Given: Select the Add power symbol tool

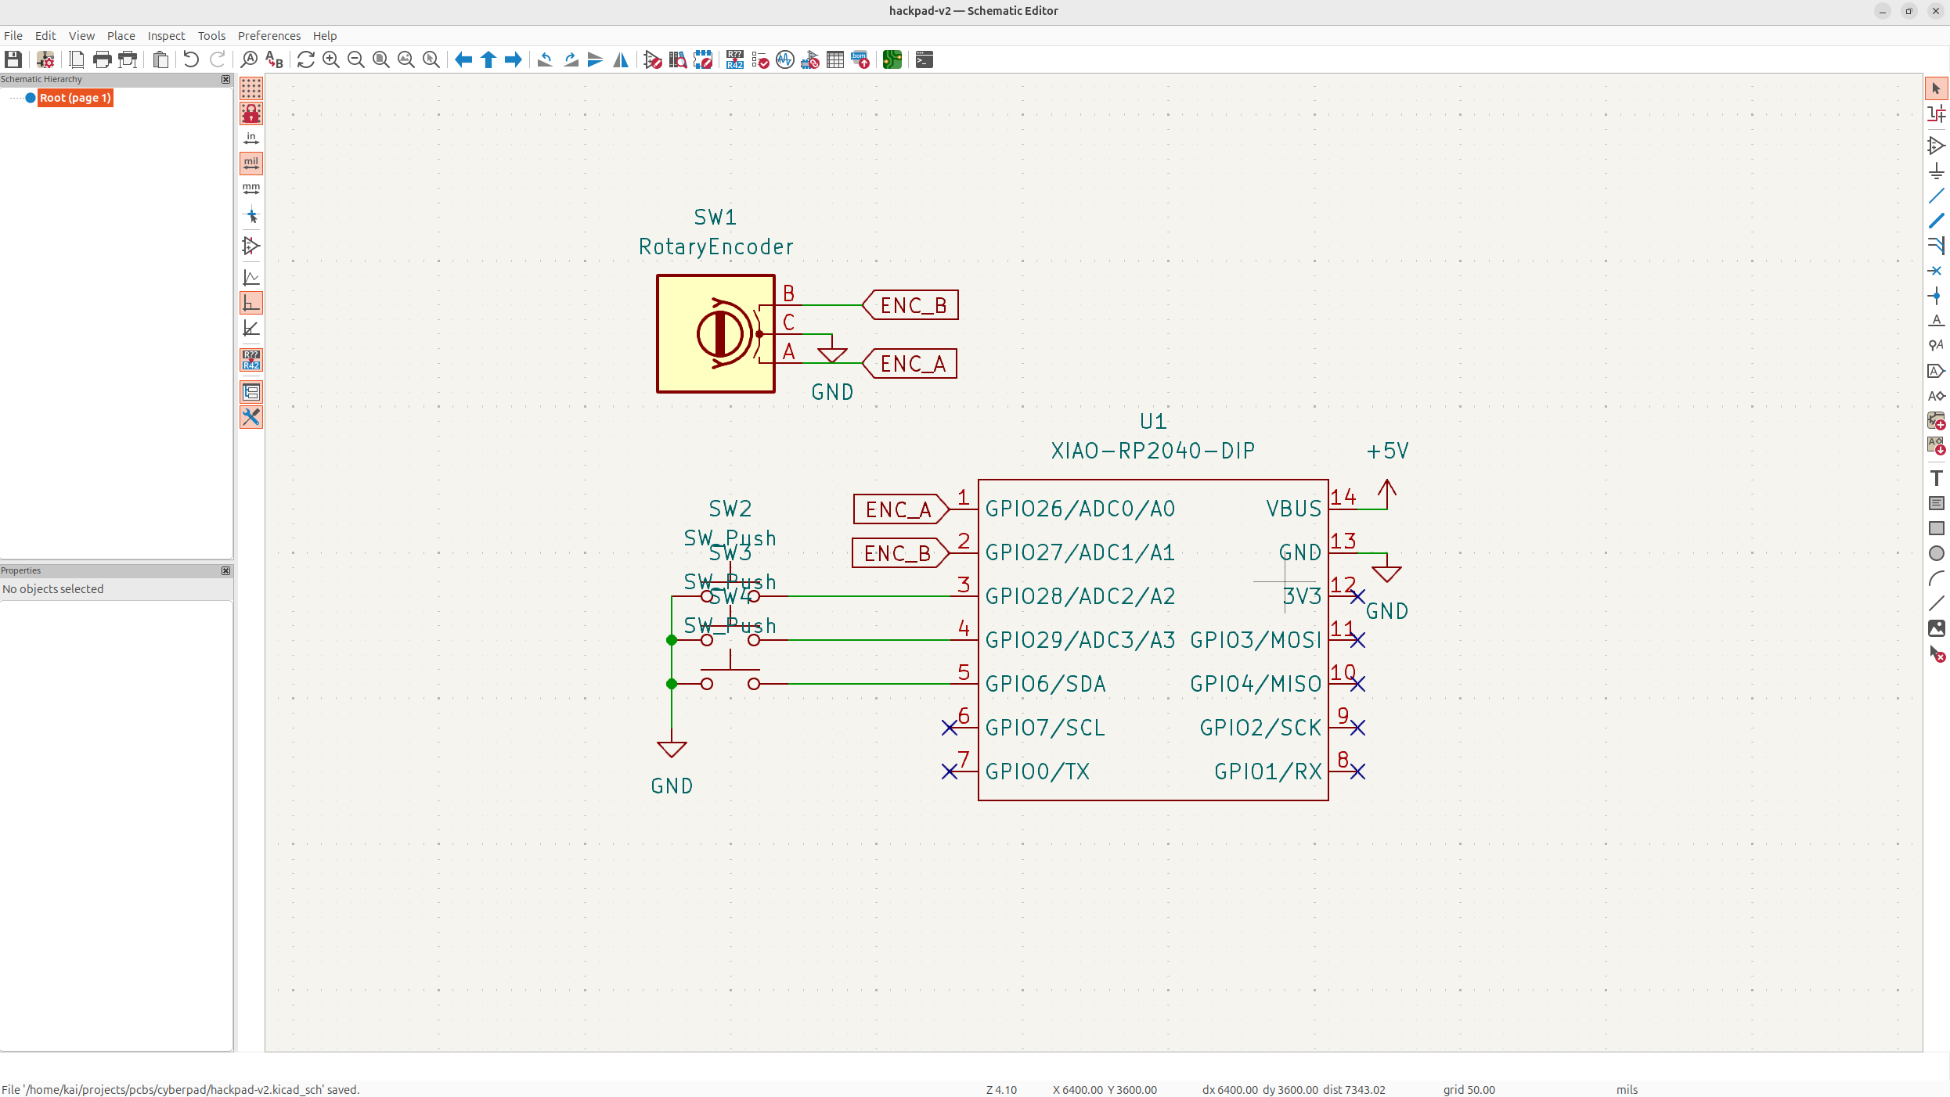Looking at the screenshot, I should click(x=1936, y=171).
